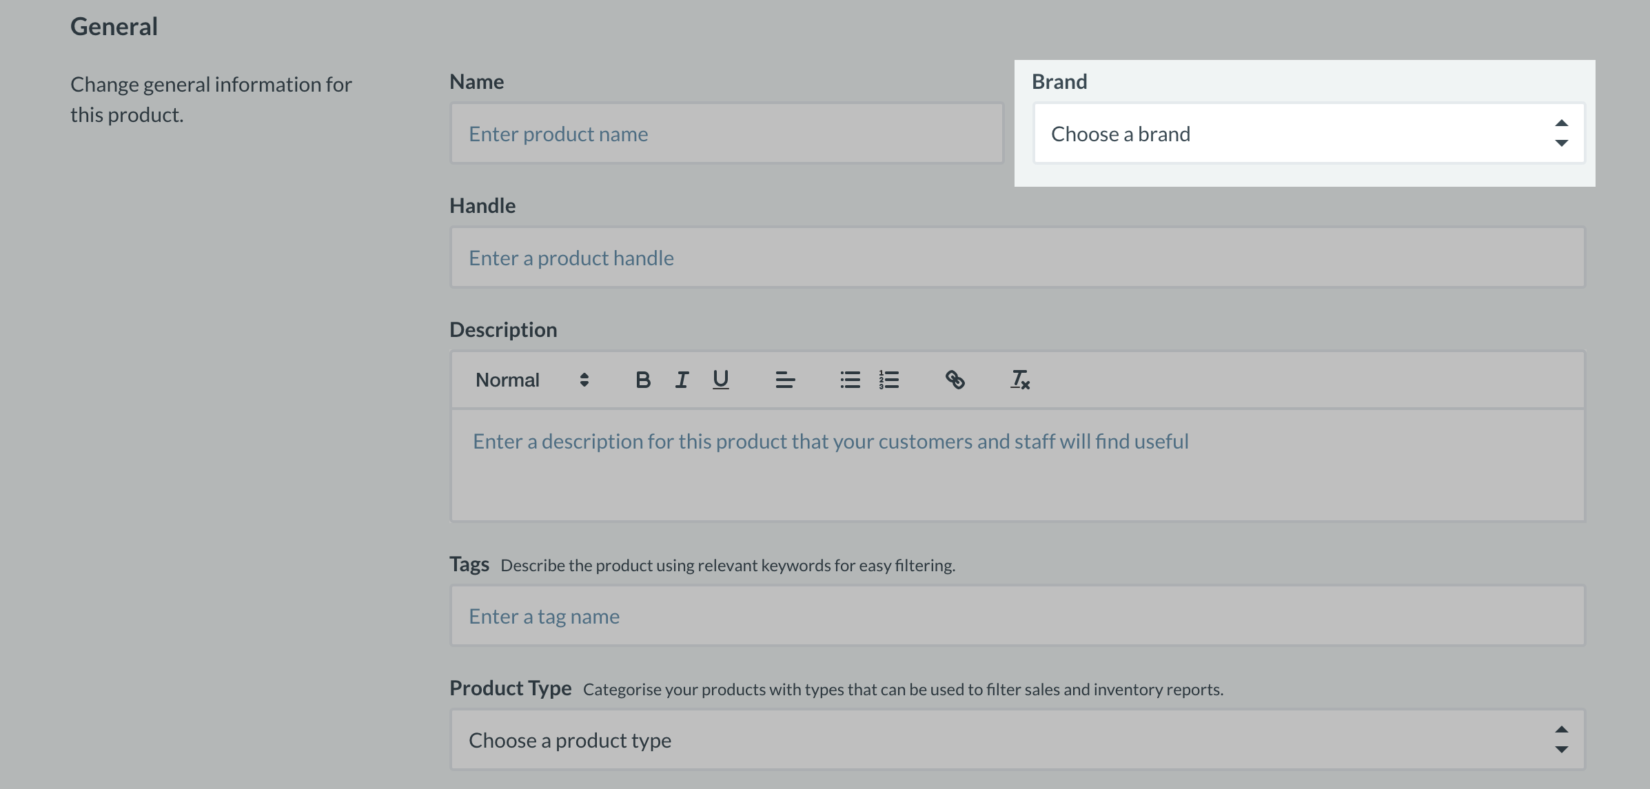Screen dimensions: 1650x789
Task: Apply italic formatting in the description toolbar
Action: tap(682, 380)
